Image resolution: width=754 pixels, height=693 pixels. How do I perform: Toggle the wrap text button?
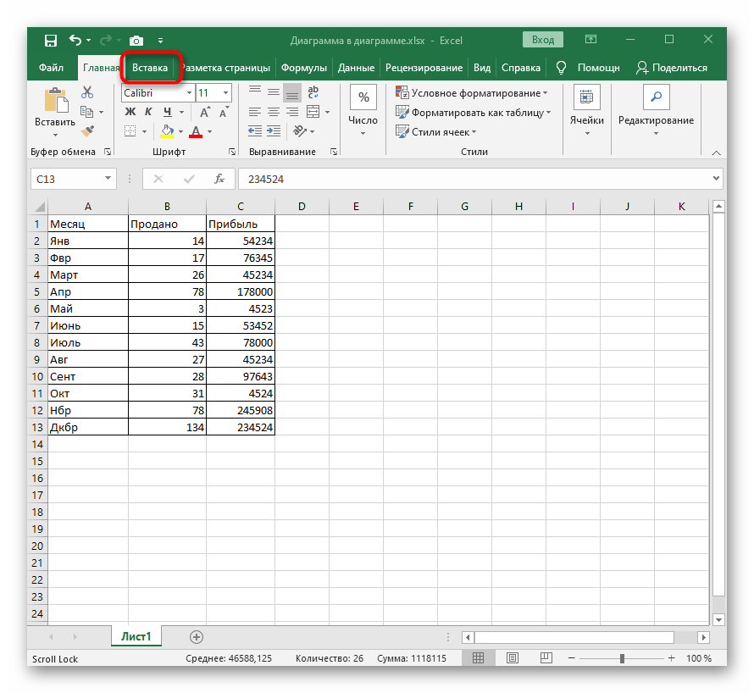click(x=312, y=93)
